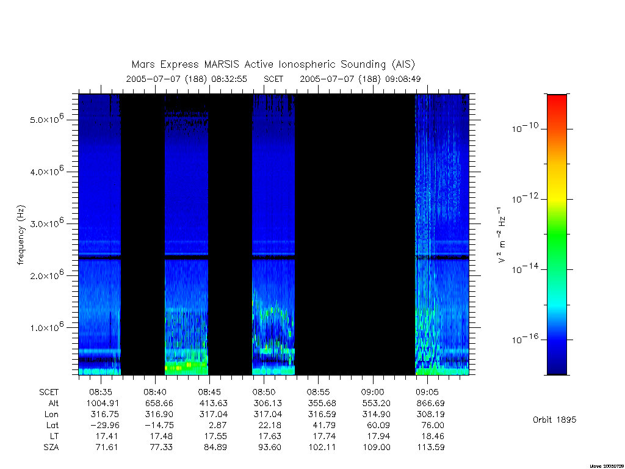Click the altitude value '866.69'

click(x=430, y=403)
